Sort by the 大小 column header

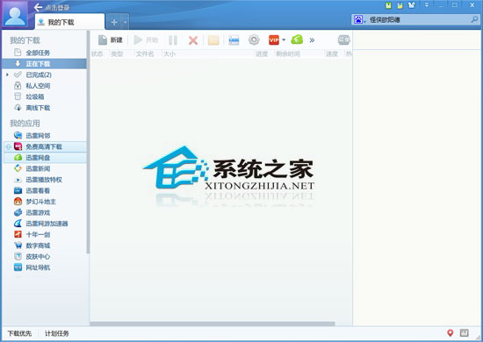169,54
